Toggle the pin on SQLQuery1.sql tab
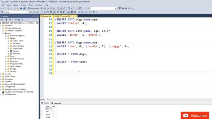Image resolution: width=212 pixels, height=119 pixels. pos(74,16)
